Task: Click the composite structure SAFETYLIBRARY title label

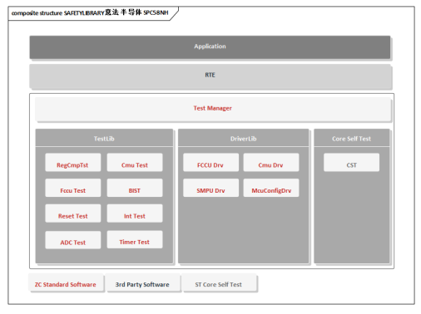Action: tap(90, 12)
